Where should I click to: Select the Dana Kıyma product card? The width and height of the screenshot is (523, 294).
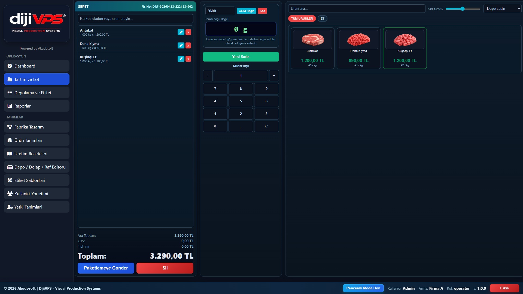click(x=358, y=48)
